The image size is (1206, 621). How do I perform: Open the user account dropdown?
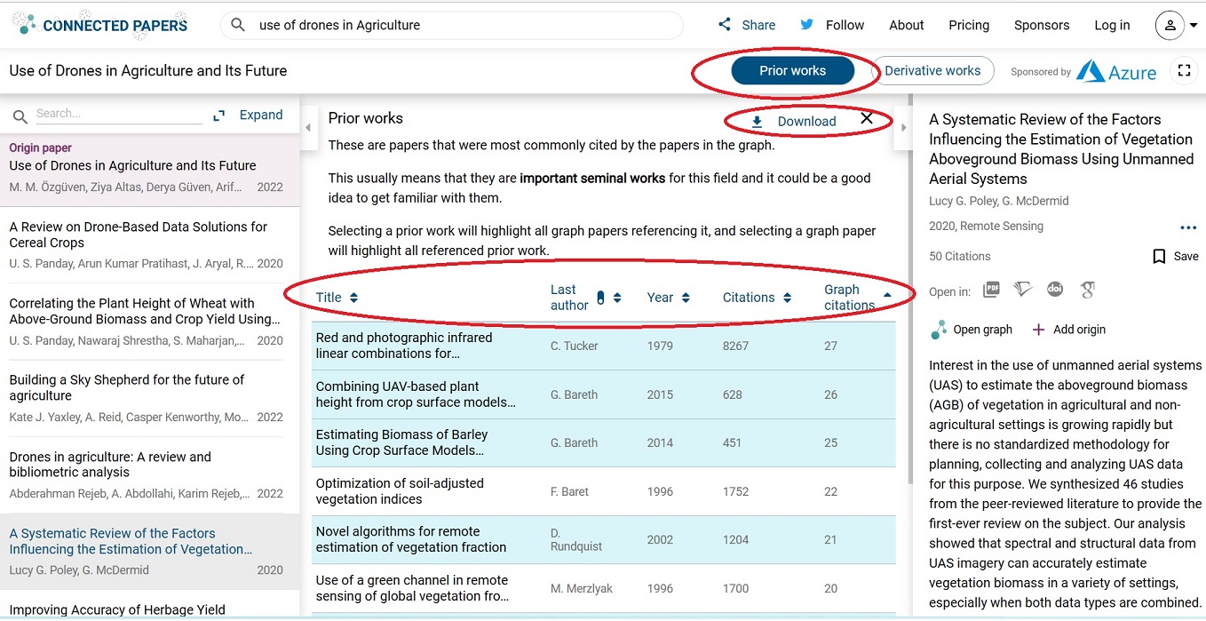pos(1176,25)
